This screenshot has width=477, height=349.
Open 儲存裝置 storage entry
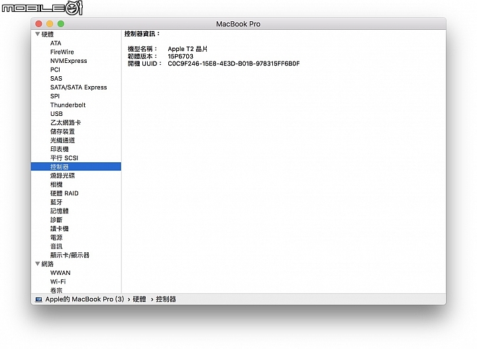click(x=62, y=131)
